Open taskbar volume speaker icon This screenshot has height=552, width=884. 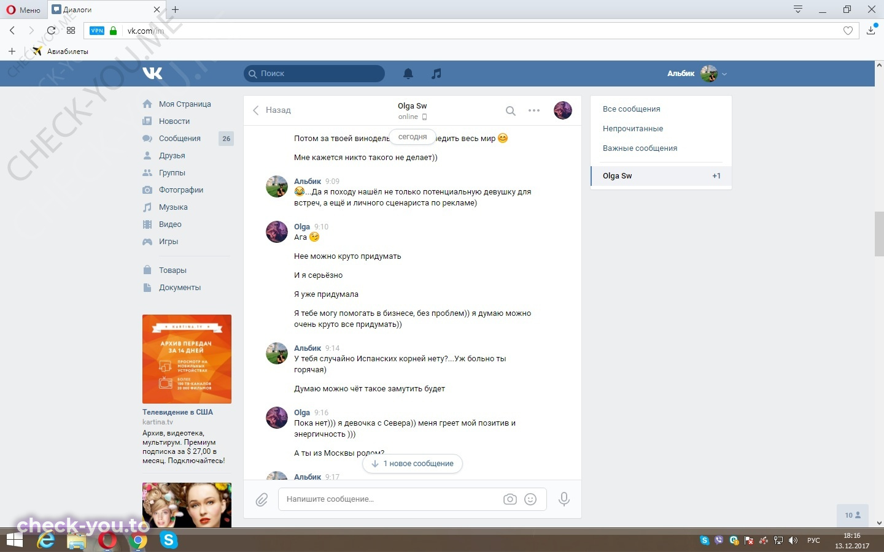click(793, 540)
